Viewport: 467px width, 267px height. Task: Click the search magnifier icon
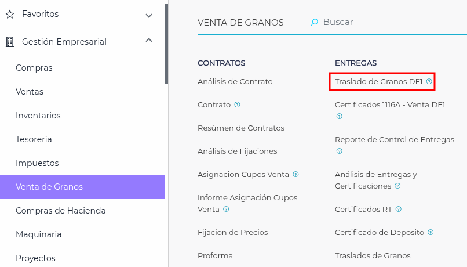(x=315, y=22)
